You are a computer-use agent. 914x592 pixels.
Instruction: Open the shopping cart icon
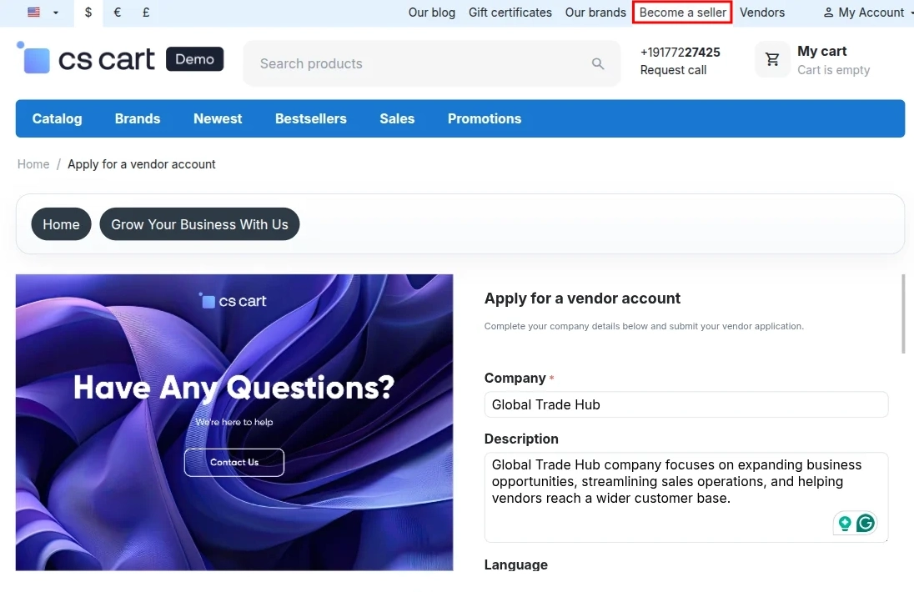coord(772,59)
